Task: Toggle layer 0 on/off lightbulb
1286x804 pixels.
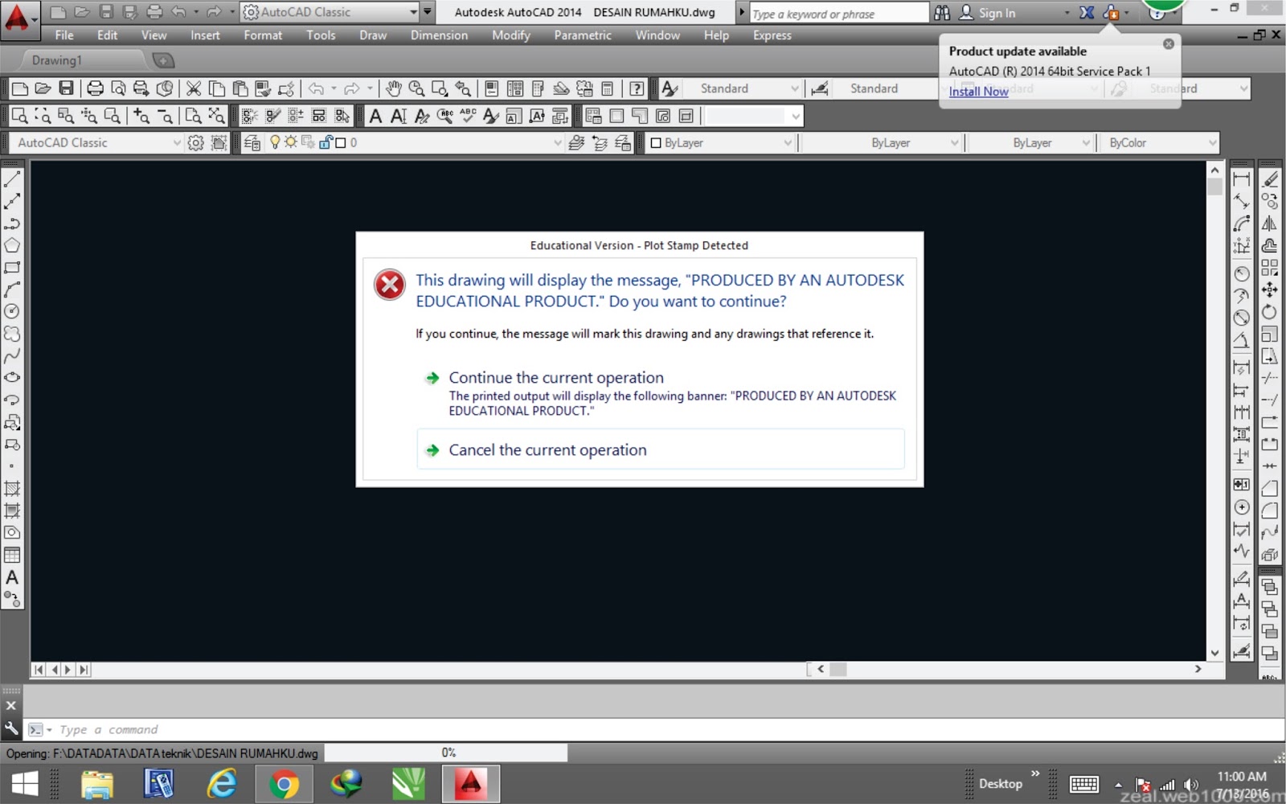Action: tap(275, 142)
